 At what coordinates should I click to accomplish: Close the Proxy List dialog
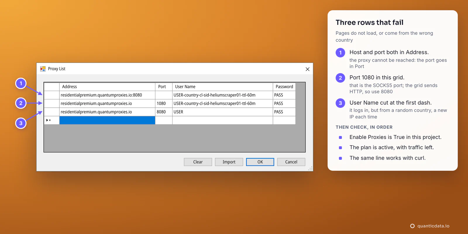(307, 69)
